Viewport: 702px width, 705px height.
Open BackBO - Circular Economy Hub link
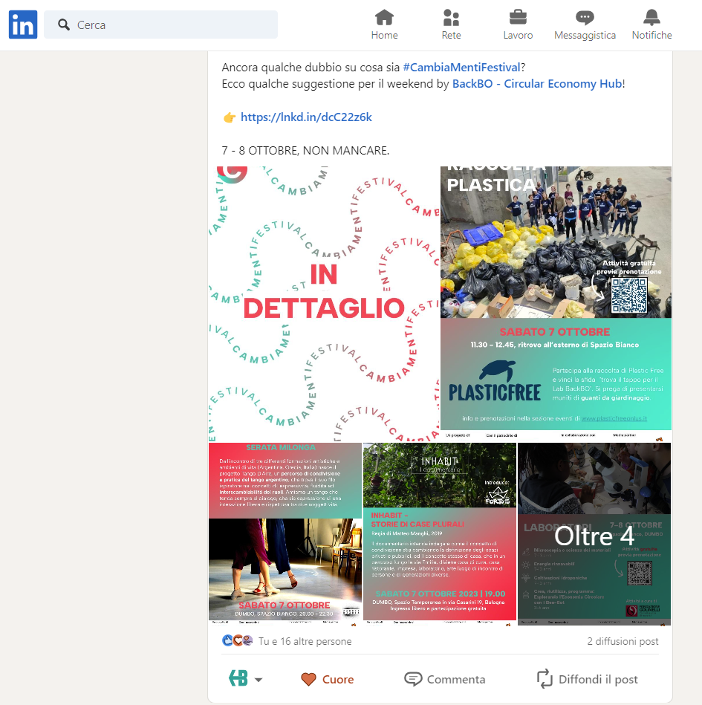point(536,84)
